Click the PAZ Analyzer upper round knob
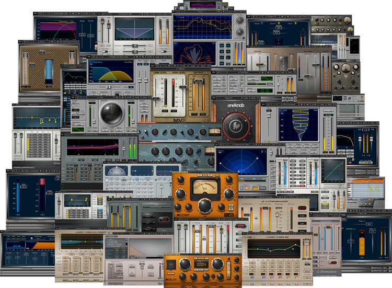The height and width of the screenshot is (288, 392). tap(239, 20)
